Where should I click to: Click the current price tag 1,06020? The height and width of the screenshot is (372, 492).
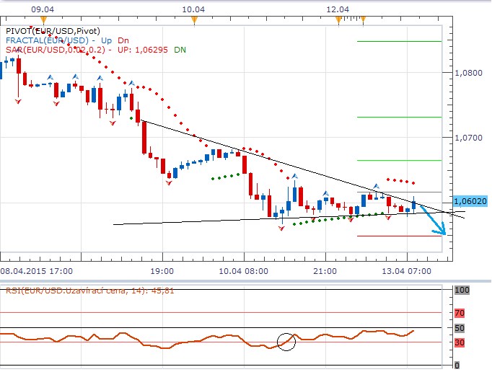coord(472,201)
